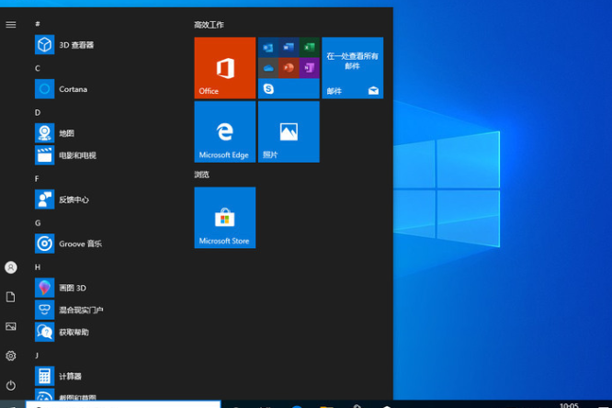Open Settings via the gear icon
This screenshot has height=408, width=612.
point(11,356)
